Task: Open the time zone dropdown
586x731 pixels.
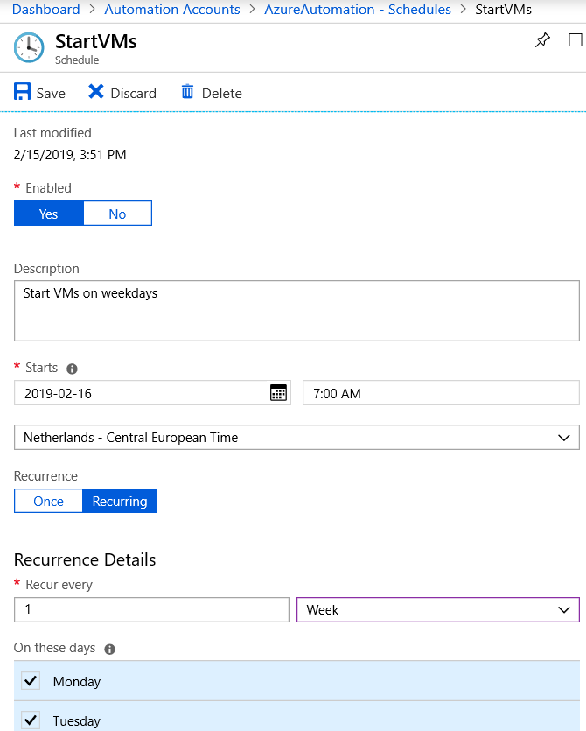Action: [296, 438]
